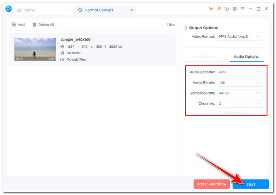
Task: Open the history clock icon
Action: click(x=227, y=9)
